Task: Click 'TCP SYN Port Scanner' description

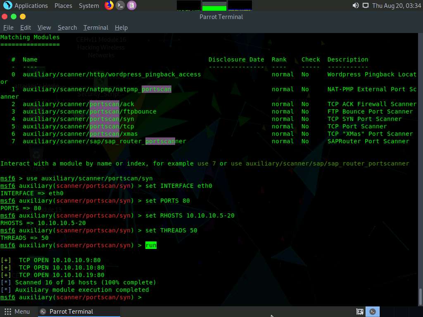Action: point(364,119)
